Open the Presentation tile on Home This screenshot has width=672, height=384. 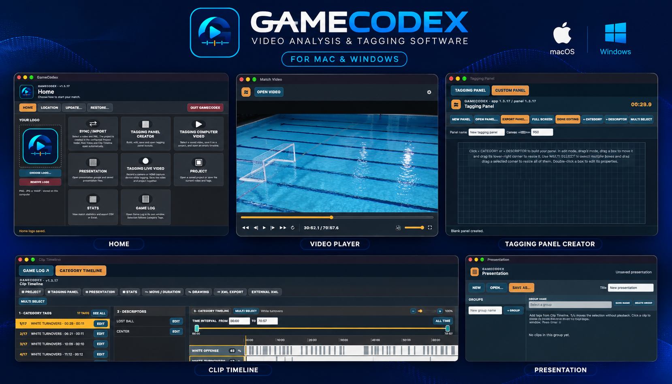[x=93, y=170]
